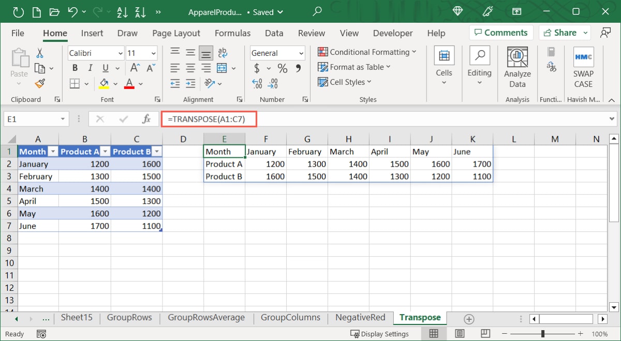Screen dimensions: 621x341
Task: Click the Increase Decimal icon
Action: click(257, 84)
